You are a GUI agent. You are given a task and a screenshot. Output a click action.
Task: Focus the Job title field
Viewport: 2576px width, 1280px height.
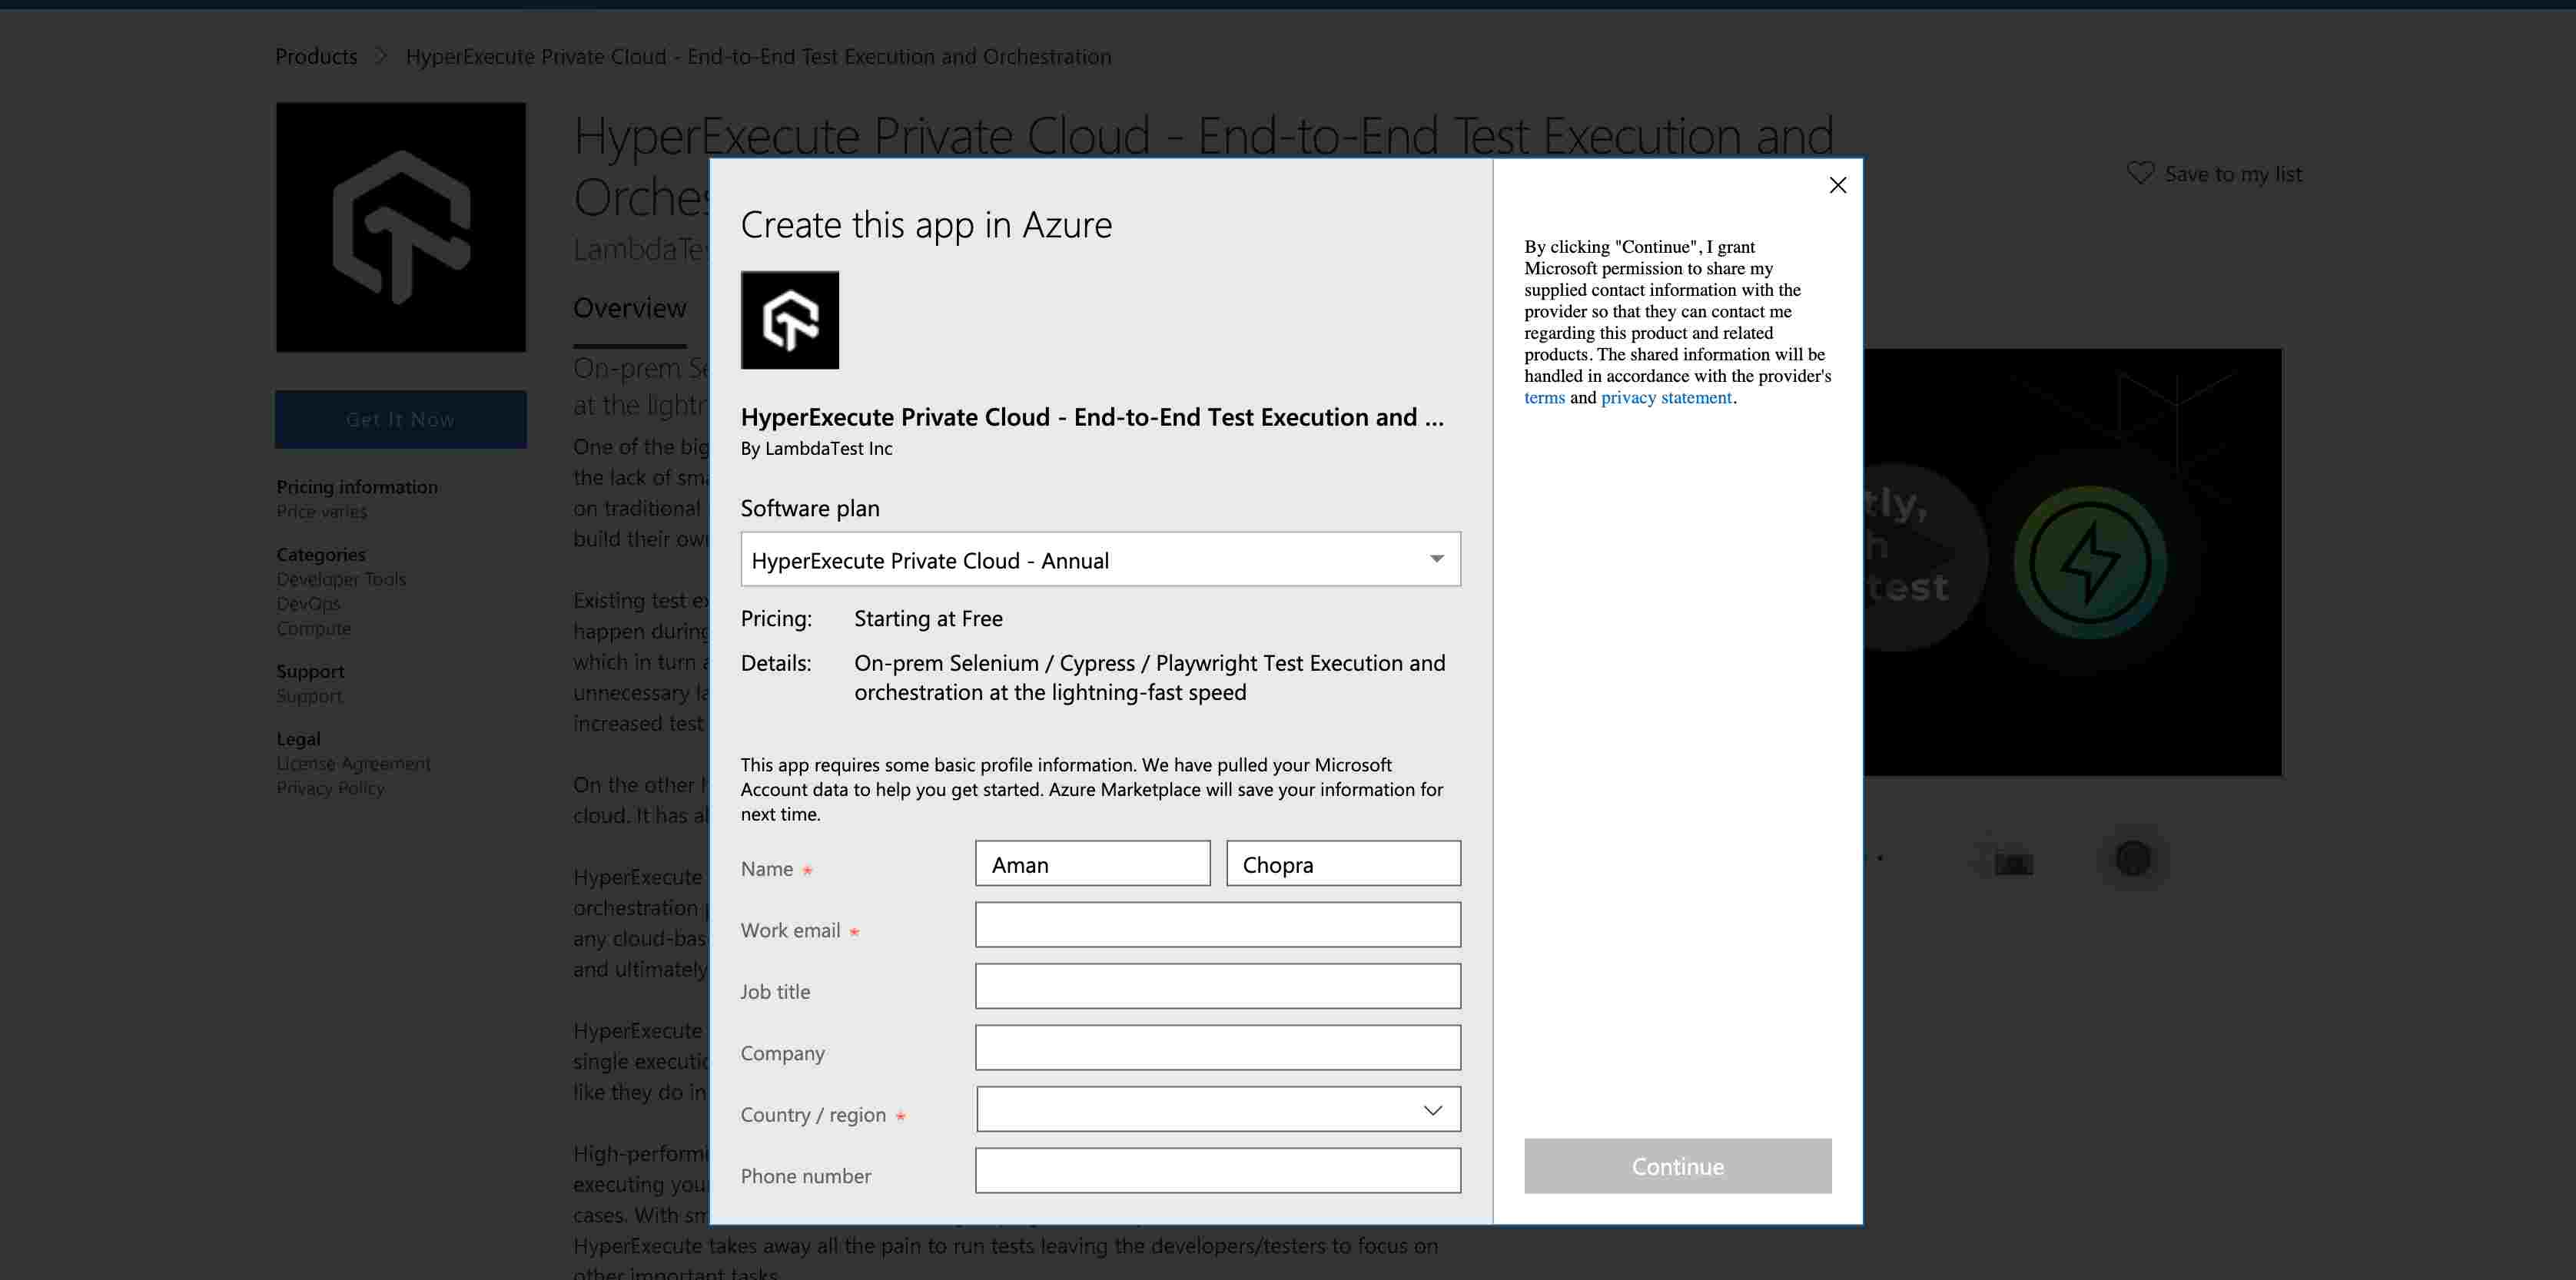[x=1217, y=986]
